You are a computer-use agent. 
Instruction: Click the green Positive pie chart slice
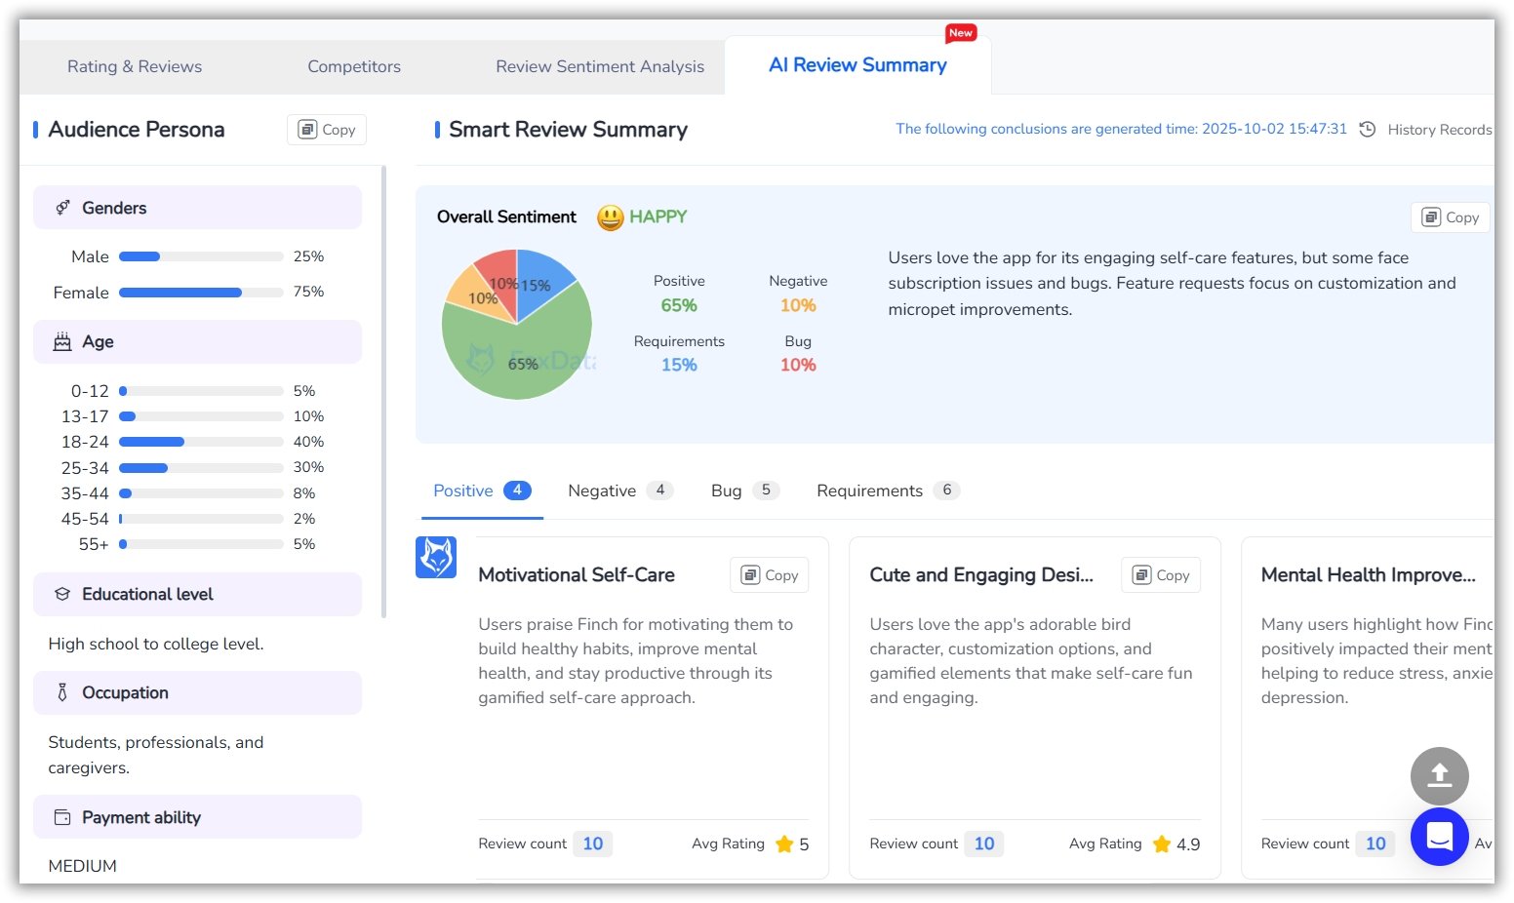[x=527, y=356]
